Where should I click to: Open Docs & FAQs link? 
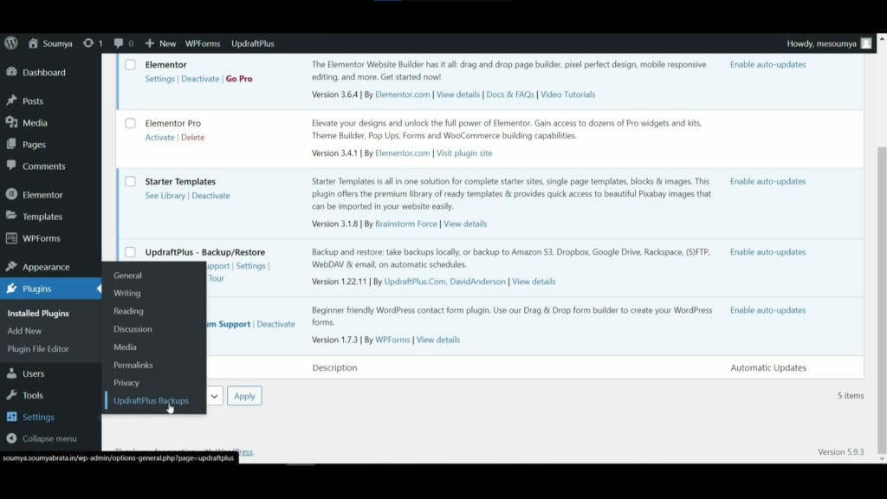click(509, 94)
